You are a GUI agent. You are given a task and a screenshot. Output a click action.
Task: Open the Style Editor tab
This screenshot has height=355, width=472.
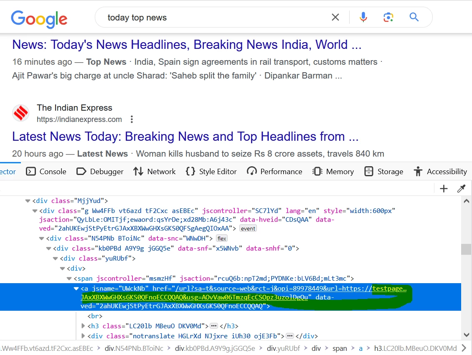click(x=211, y=171)
